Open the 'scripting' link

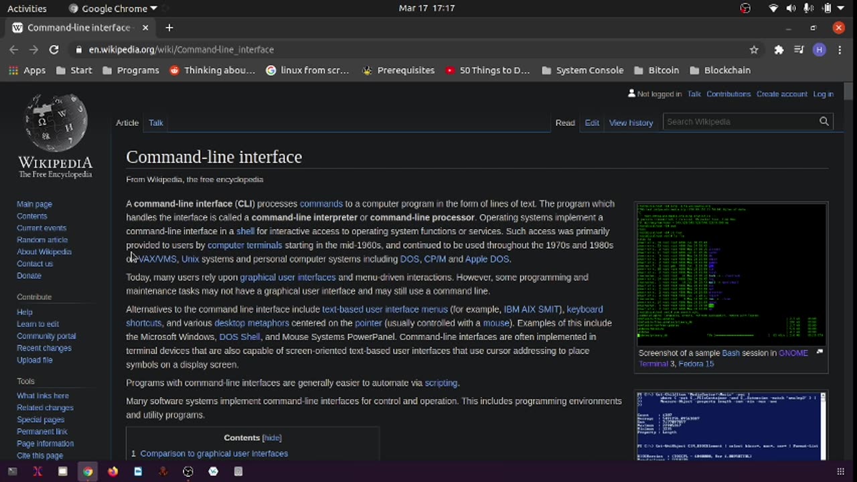(x=441, y=383)
